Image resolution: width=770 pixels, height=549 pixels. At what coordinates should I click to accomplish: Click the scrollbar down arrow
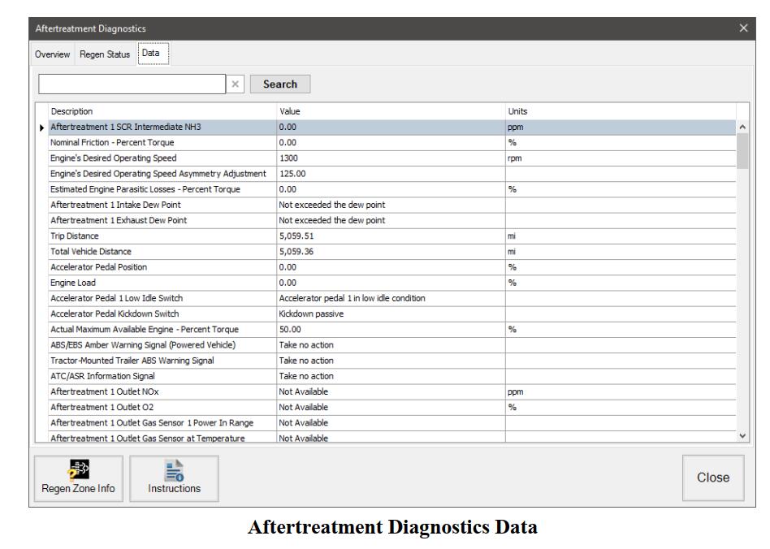(742, 435)
